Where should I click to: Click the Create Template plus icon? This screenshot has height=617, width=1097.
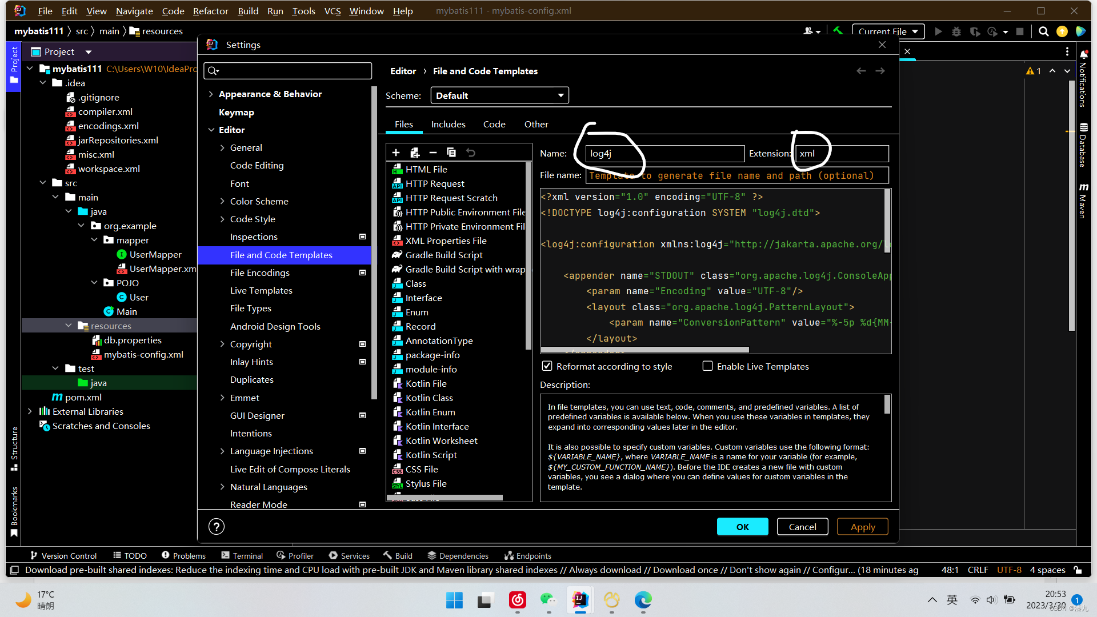(x=396, y=153)
